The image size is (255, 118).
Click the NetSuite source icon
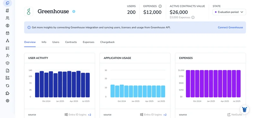pyautogui.click(x=229, y=115)
